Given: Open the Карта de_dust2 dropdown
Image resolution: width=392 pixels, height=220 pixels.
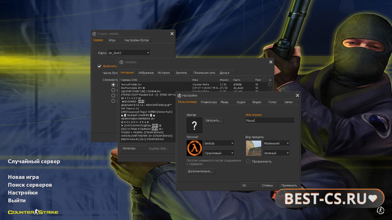Looking at the screenshot, I should pyautogui.click(x=129, y=53).
